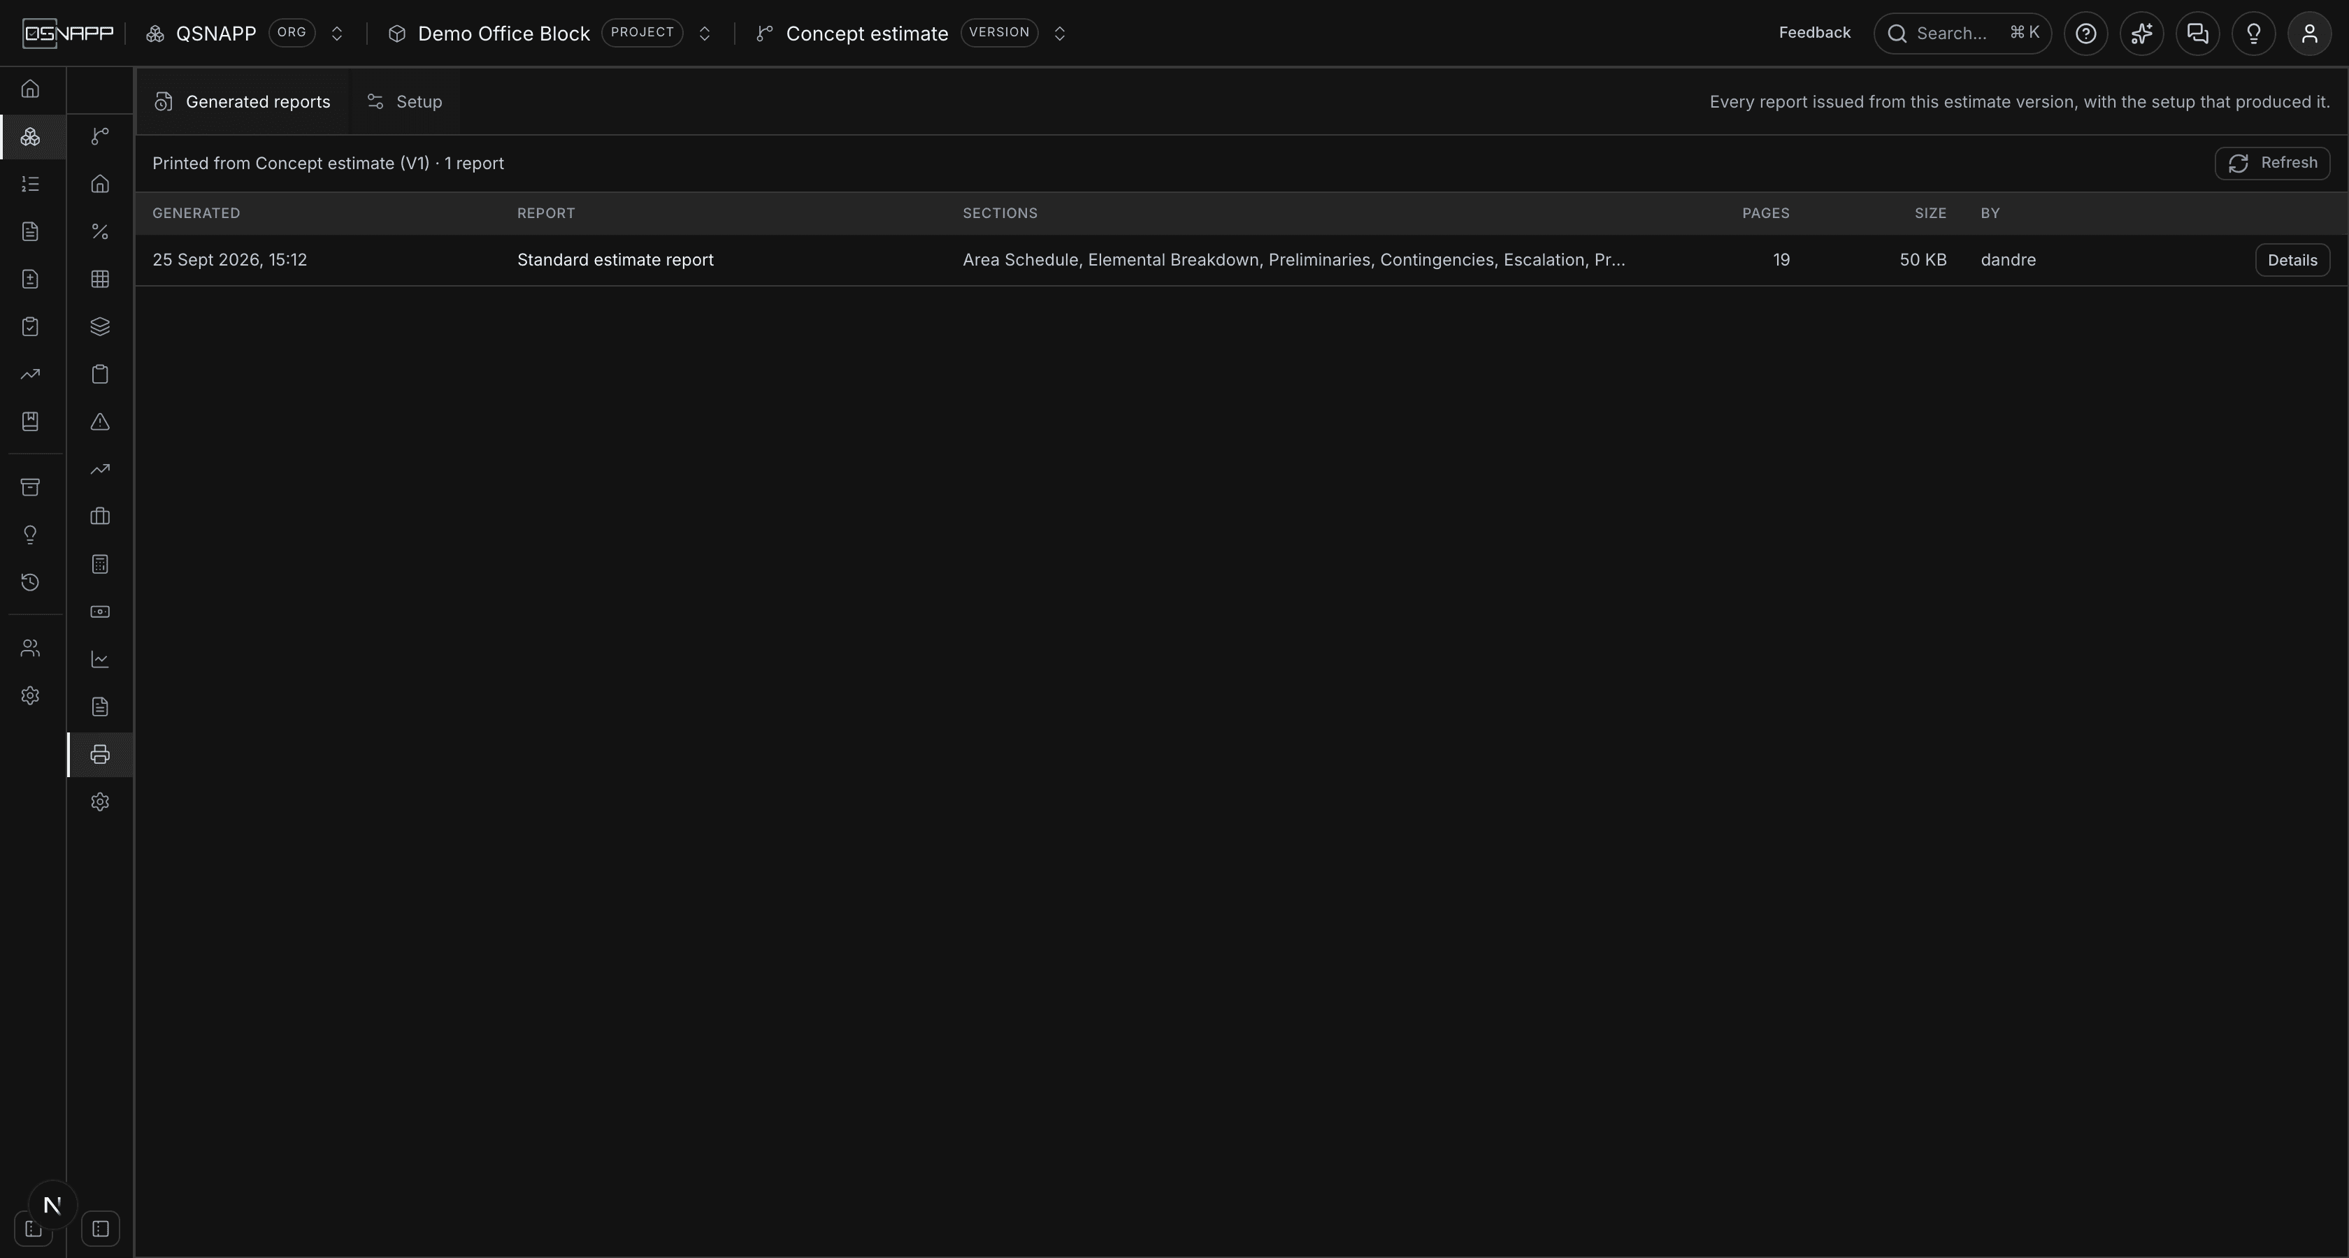The image size is (2349, 1258).
Task: Expand the Demo Office Block project switcher
Action: [704, 34]
